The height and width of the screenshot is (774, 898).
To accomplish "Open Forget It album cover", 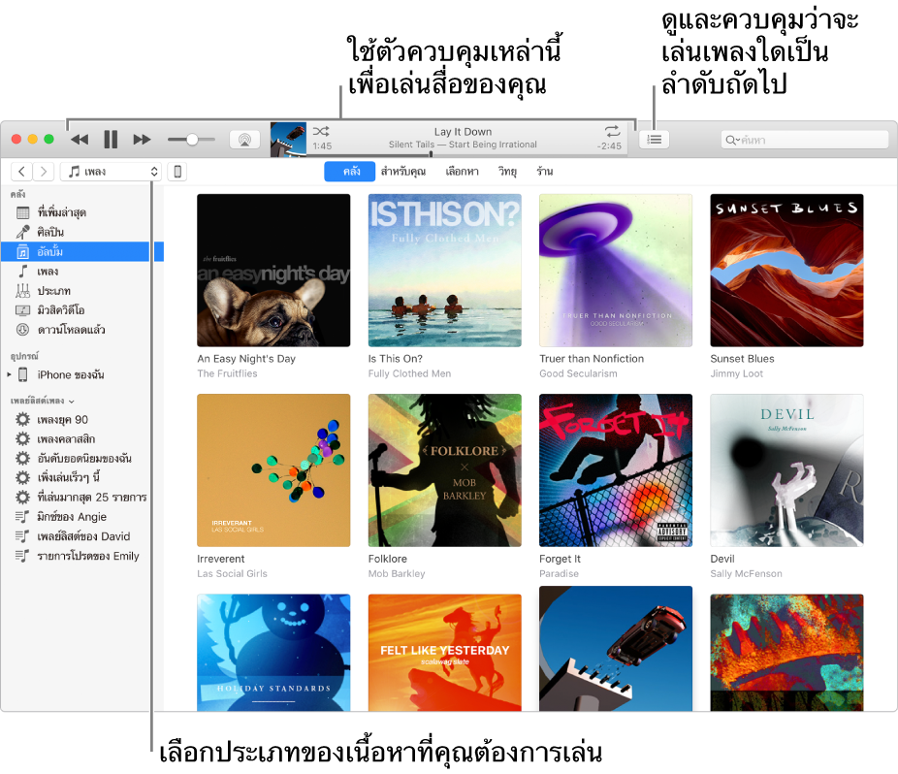I will coord(616,470).
